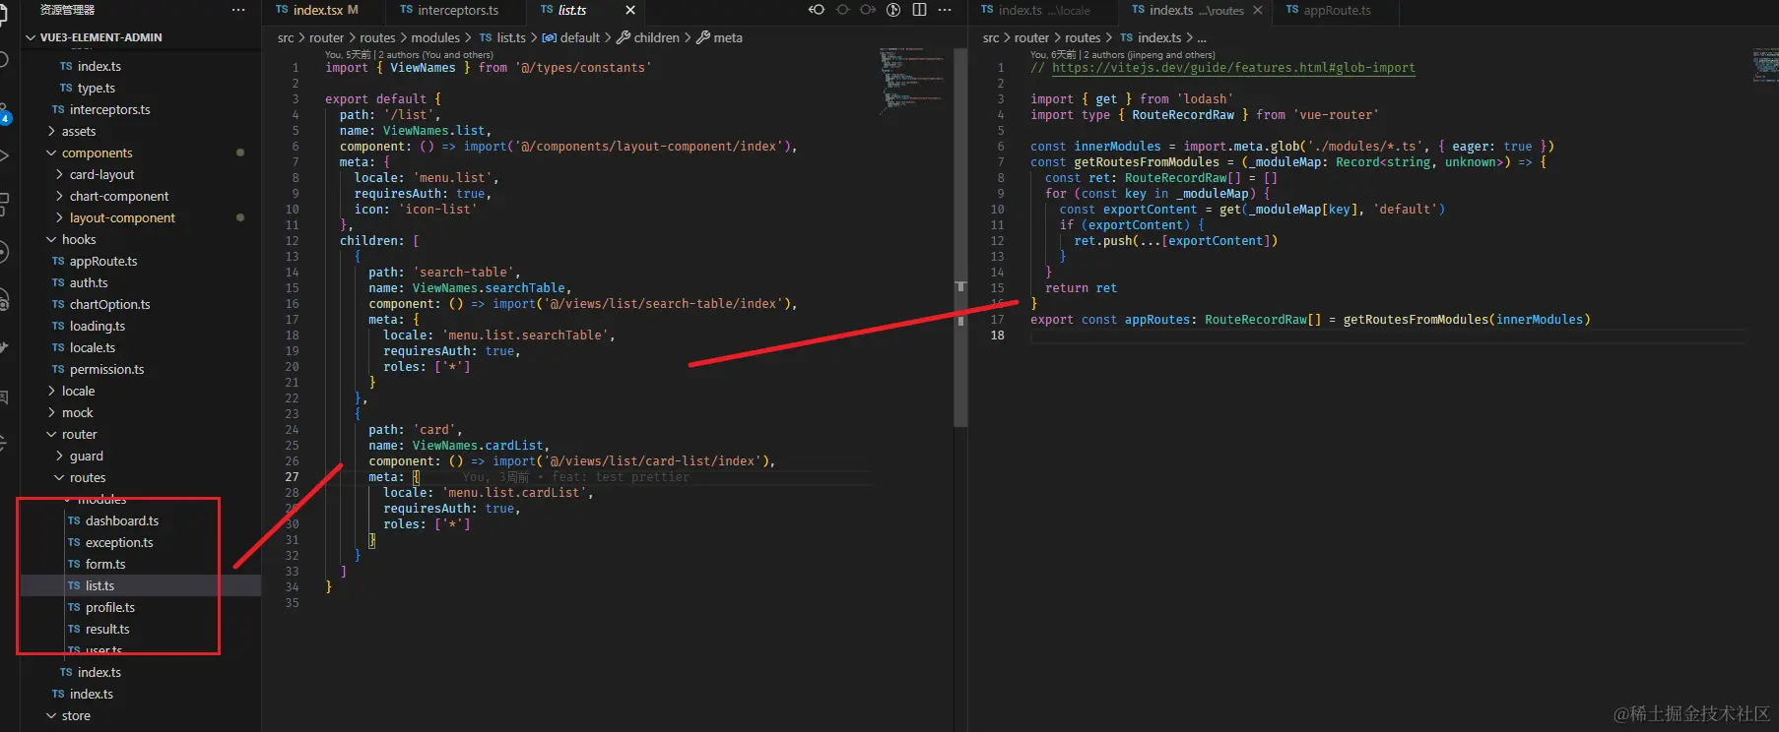
Task: Click 'modules' breadcrumb in left editor
Action: [435, 37]
